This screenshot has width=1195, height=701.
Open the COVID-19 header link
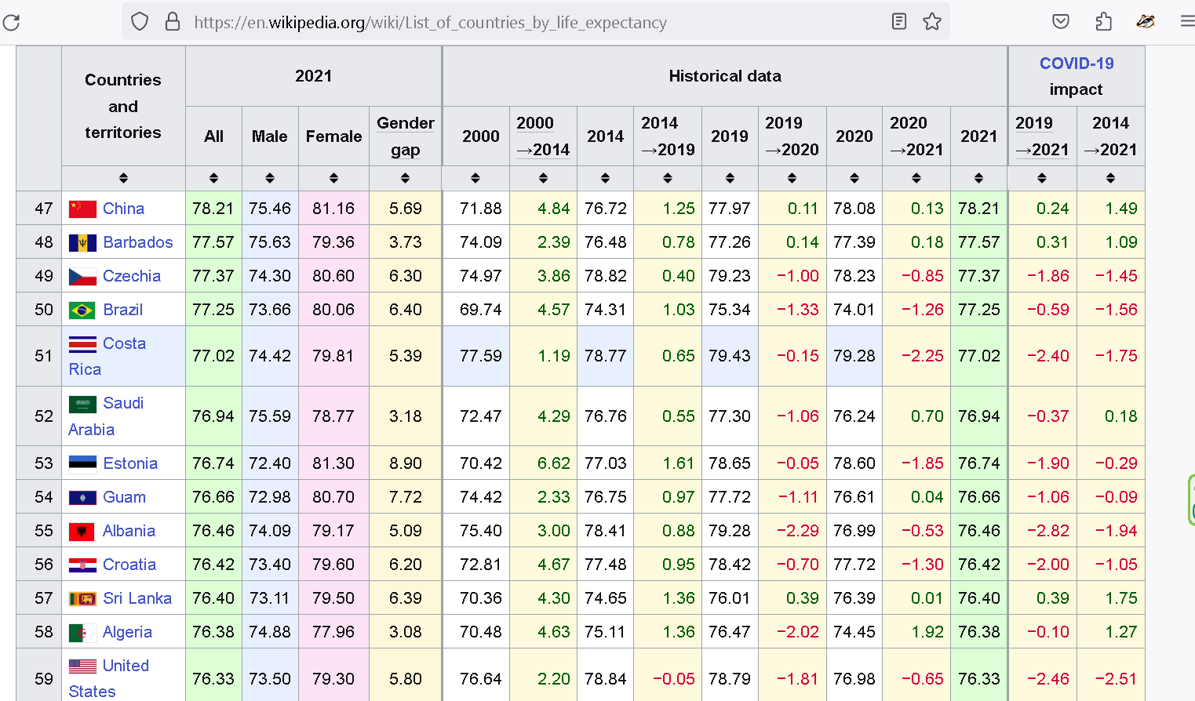(x=1077, y=64)
